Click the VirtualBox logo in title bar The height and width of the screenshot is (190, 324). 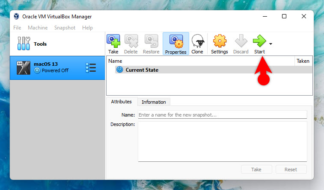pyautogui.click(x=16, y=16)
